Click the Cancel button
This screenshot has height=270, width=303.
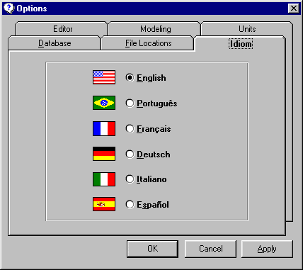point(210,249)
